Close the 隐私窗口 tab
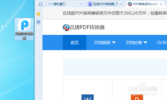Screen dimensions: 167x100 [x=82, y=4]
